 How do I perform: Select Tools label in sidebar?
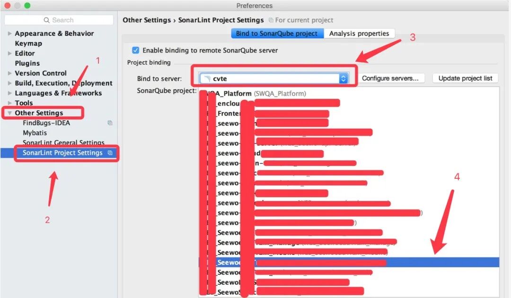coord(24,103)
